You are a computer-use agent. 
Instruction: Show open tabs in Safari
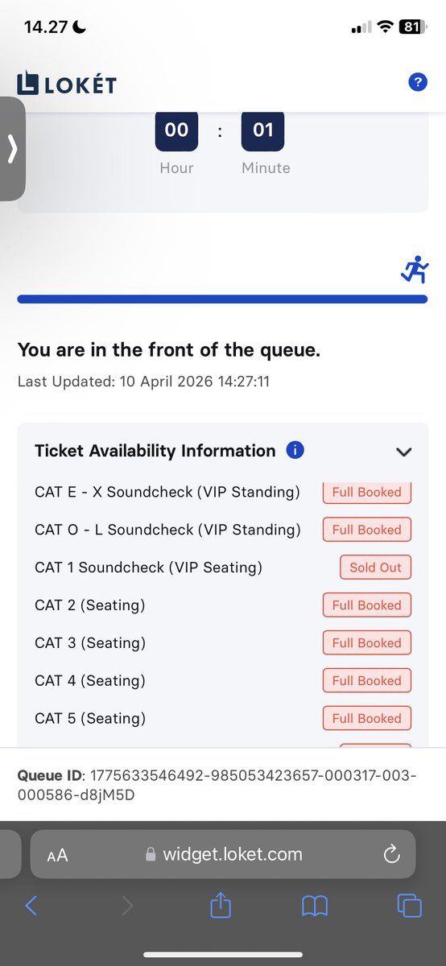tap(410, 906)
